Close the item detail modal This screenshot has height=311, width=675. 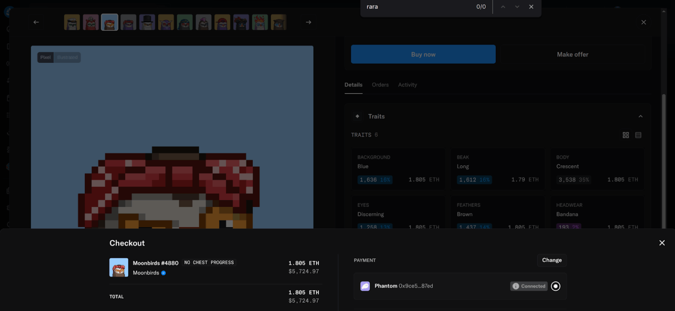(x=643, y=22)
